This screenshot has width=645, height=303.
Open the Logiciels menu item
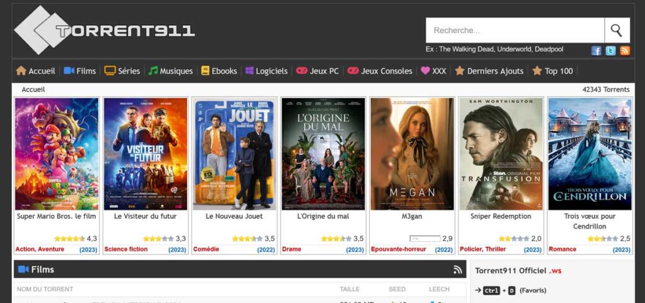(x=271, y=71)
